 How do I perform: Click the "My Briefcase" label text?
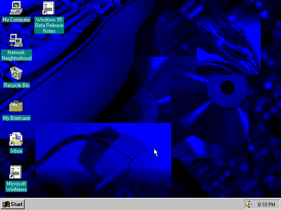tap(17, 118)
